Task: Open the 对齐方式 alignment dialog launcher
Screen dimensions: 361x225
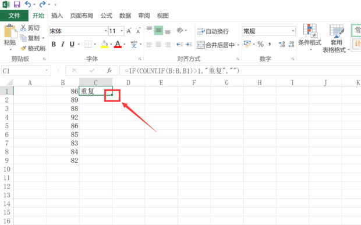Action: click(x=238, y=59)
